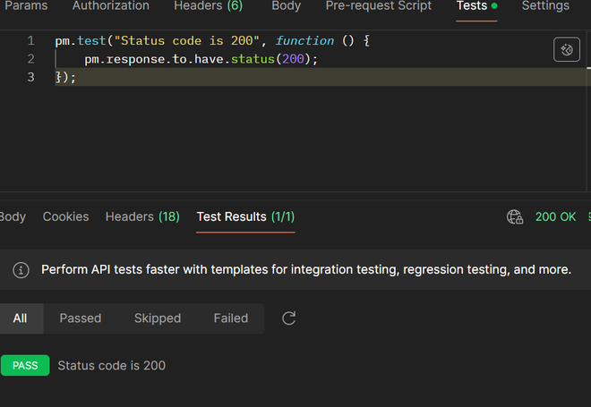Click the templates banner text
This screenshot has width=591, height=407.
tap(306, 269)
